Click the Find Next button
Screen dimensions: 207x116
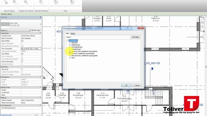[136, 37]
